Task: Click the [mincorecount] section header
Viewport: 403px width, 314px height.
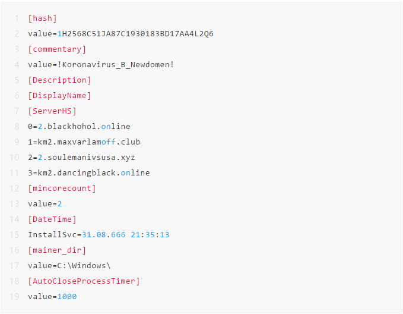Action: pyautogui.click(x=62, y=189)
